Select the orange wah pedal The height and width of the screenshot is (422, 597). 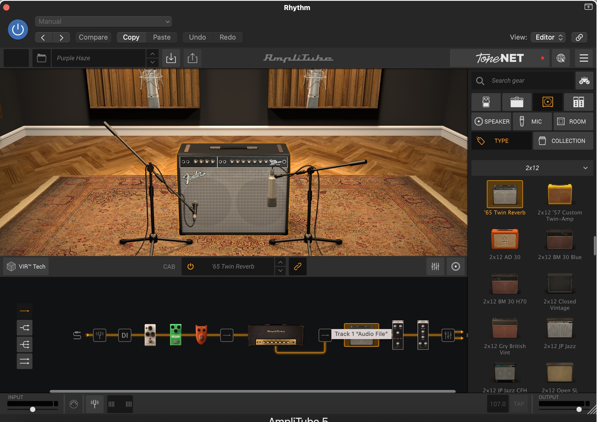201,335
